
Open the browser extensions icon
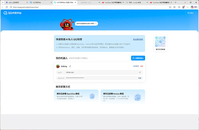pos(174,7)
